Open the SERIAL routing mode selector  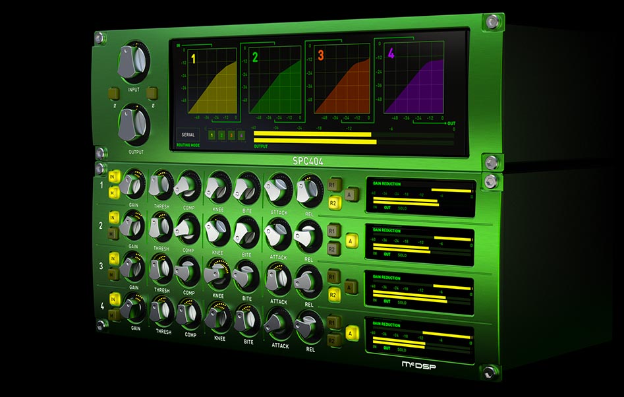click(188, 135)
